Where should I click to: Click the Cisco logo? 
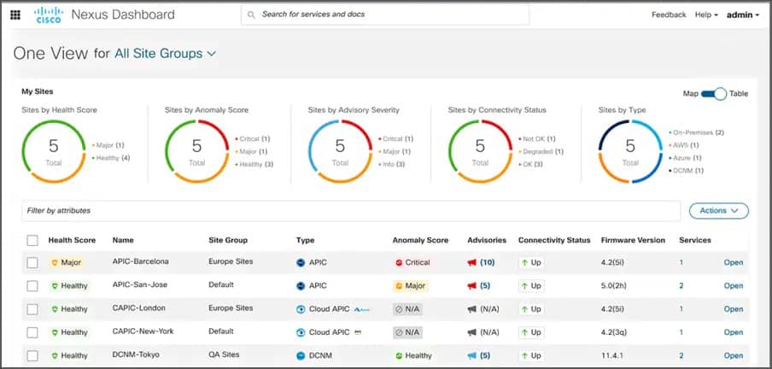[49, 15]
